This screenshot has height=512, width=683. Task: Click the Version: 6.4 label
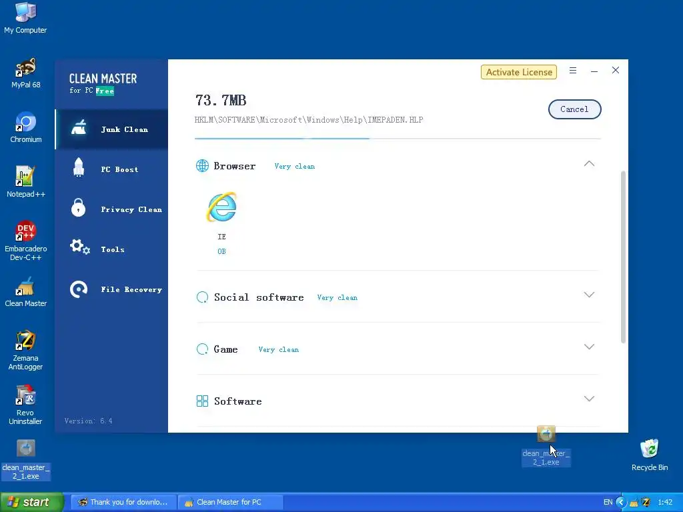point(89,421)
